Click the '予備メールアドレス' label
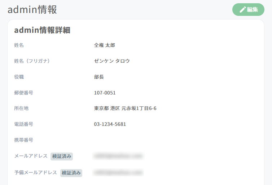This screenshot has width=272, height=185. [36, 172]
